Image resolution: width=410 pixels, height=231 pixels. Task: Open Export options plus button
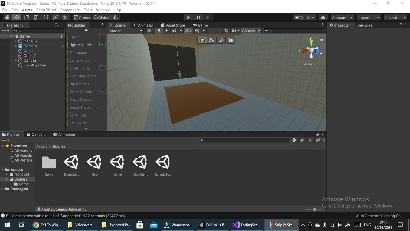(x=102, y=37)
